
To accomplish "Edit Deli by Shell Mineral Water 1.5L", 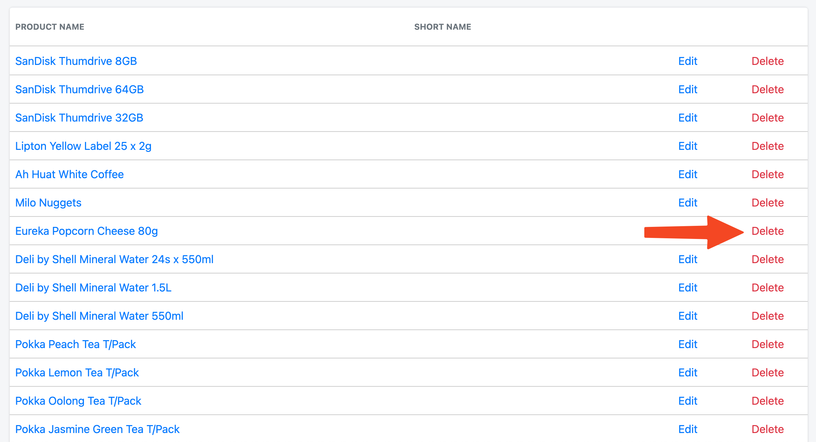I will tap(687, 288).
